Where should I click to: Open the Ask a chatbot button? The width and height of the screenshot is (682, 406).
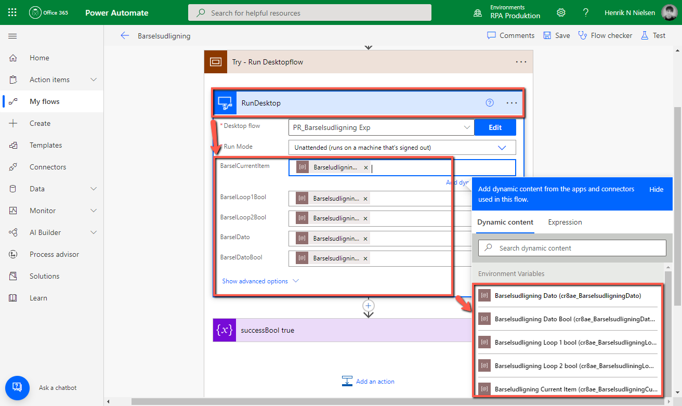(17, 387)
